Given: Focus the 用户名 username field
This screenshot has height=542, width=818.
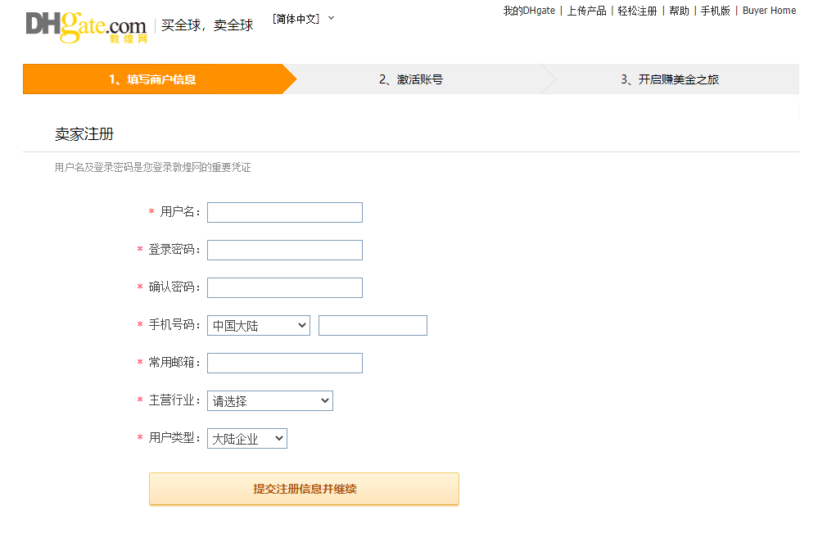Looking at the screenshot, I should click(284, 213).
